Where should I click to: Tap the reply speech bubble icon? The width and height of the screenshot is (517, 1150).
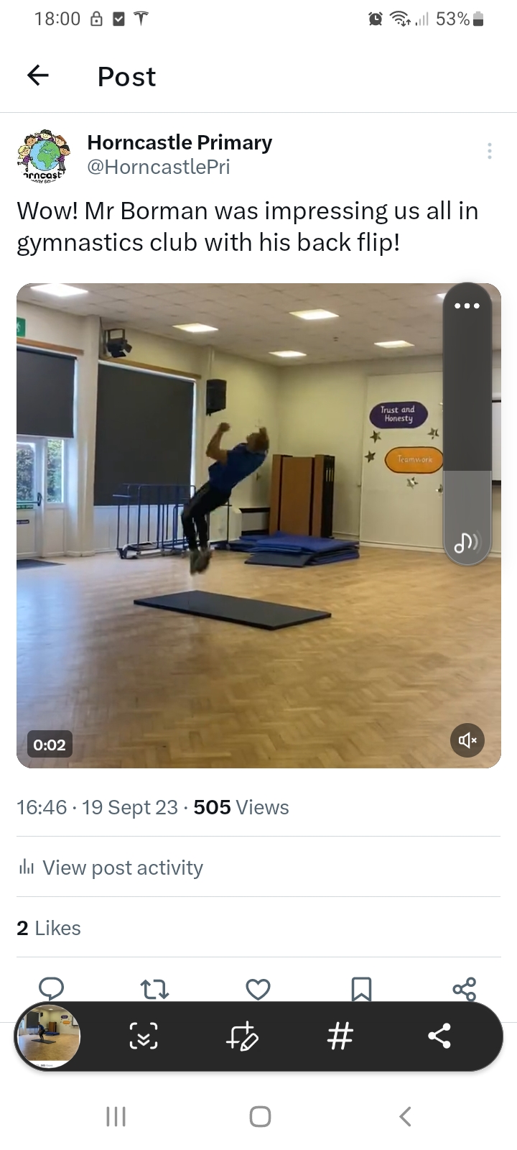[x=51, y=988]
